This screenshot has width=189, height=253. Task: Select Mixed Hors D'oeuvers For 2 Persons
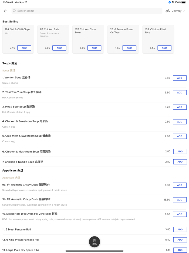point(30,214)
